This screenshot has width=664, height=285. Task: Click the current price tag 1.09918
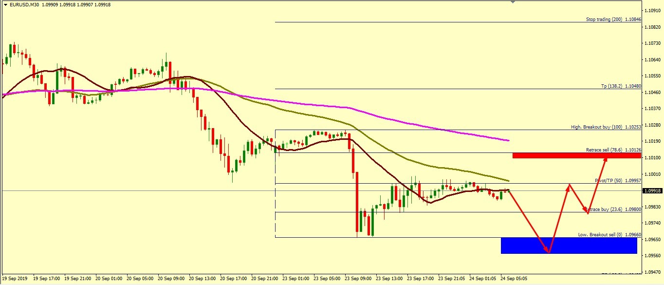tap(652, 191)
